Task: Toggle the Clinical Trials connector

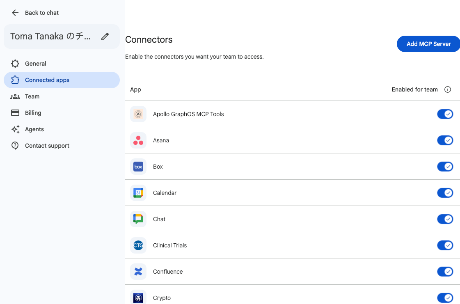Action: pyautogui.click(x=445, y=245)
